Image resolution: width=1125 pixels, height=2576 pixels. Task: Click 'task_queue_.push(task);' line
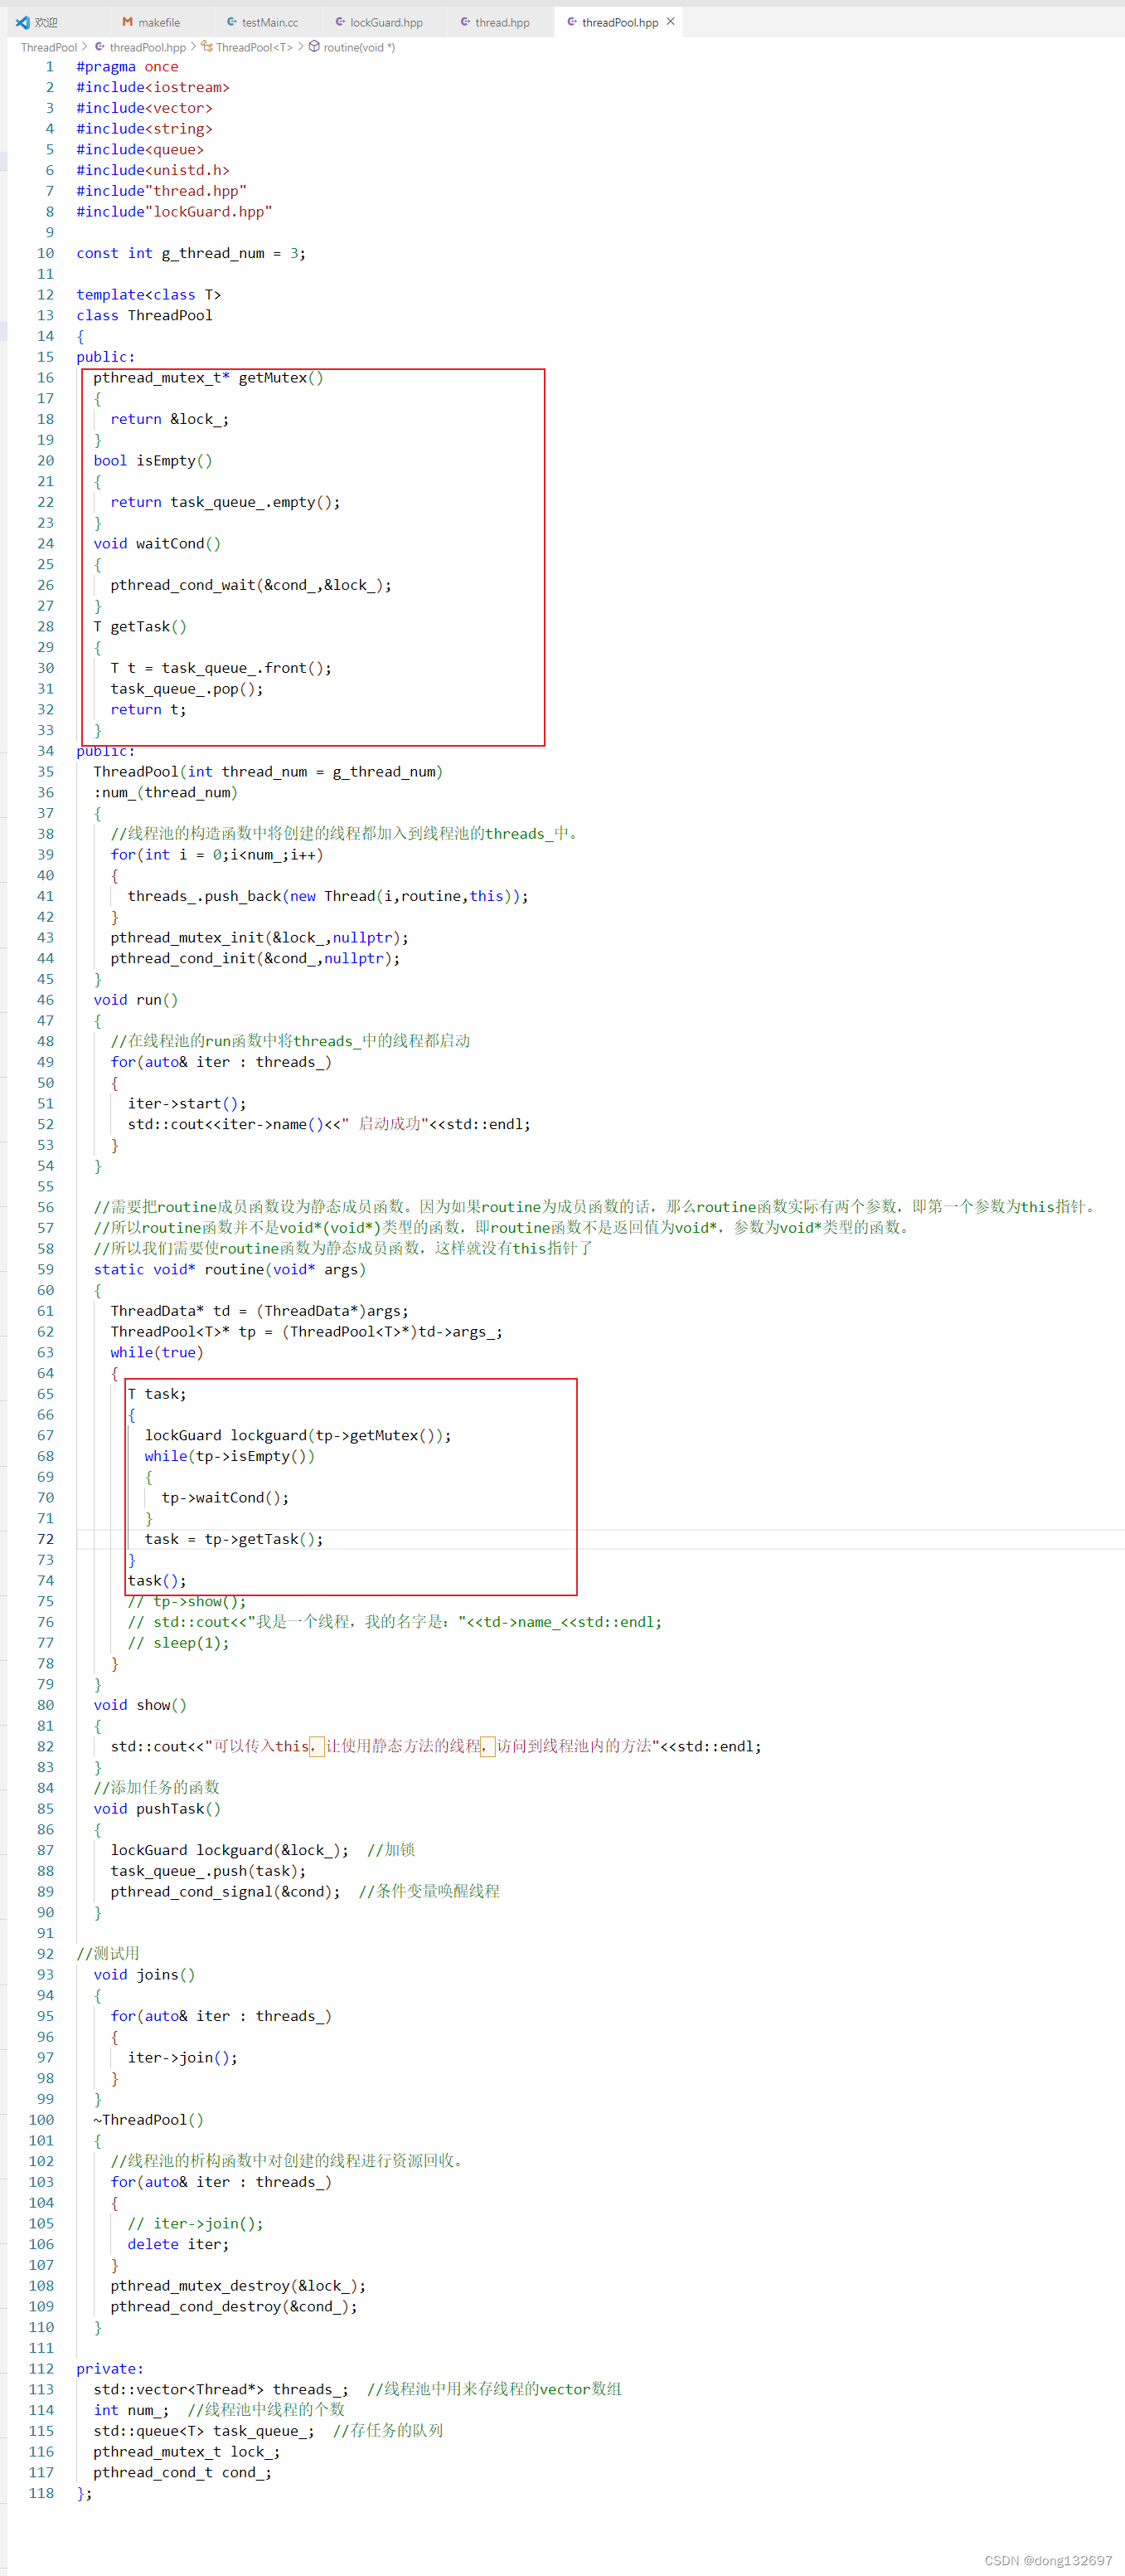[x=209, y=1871]
